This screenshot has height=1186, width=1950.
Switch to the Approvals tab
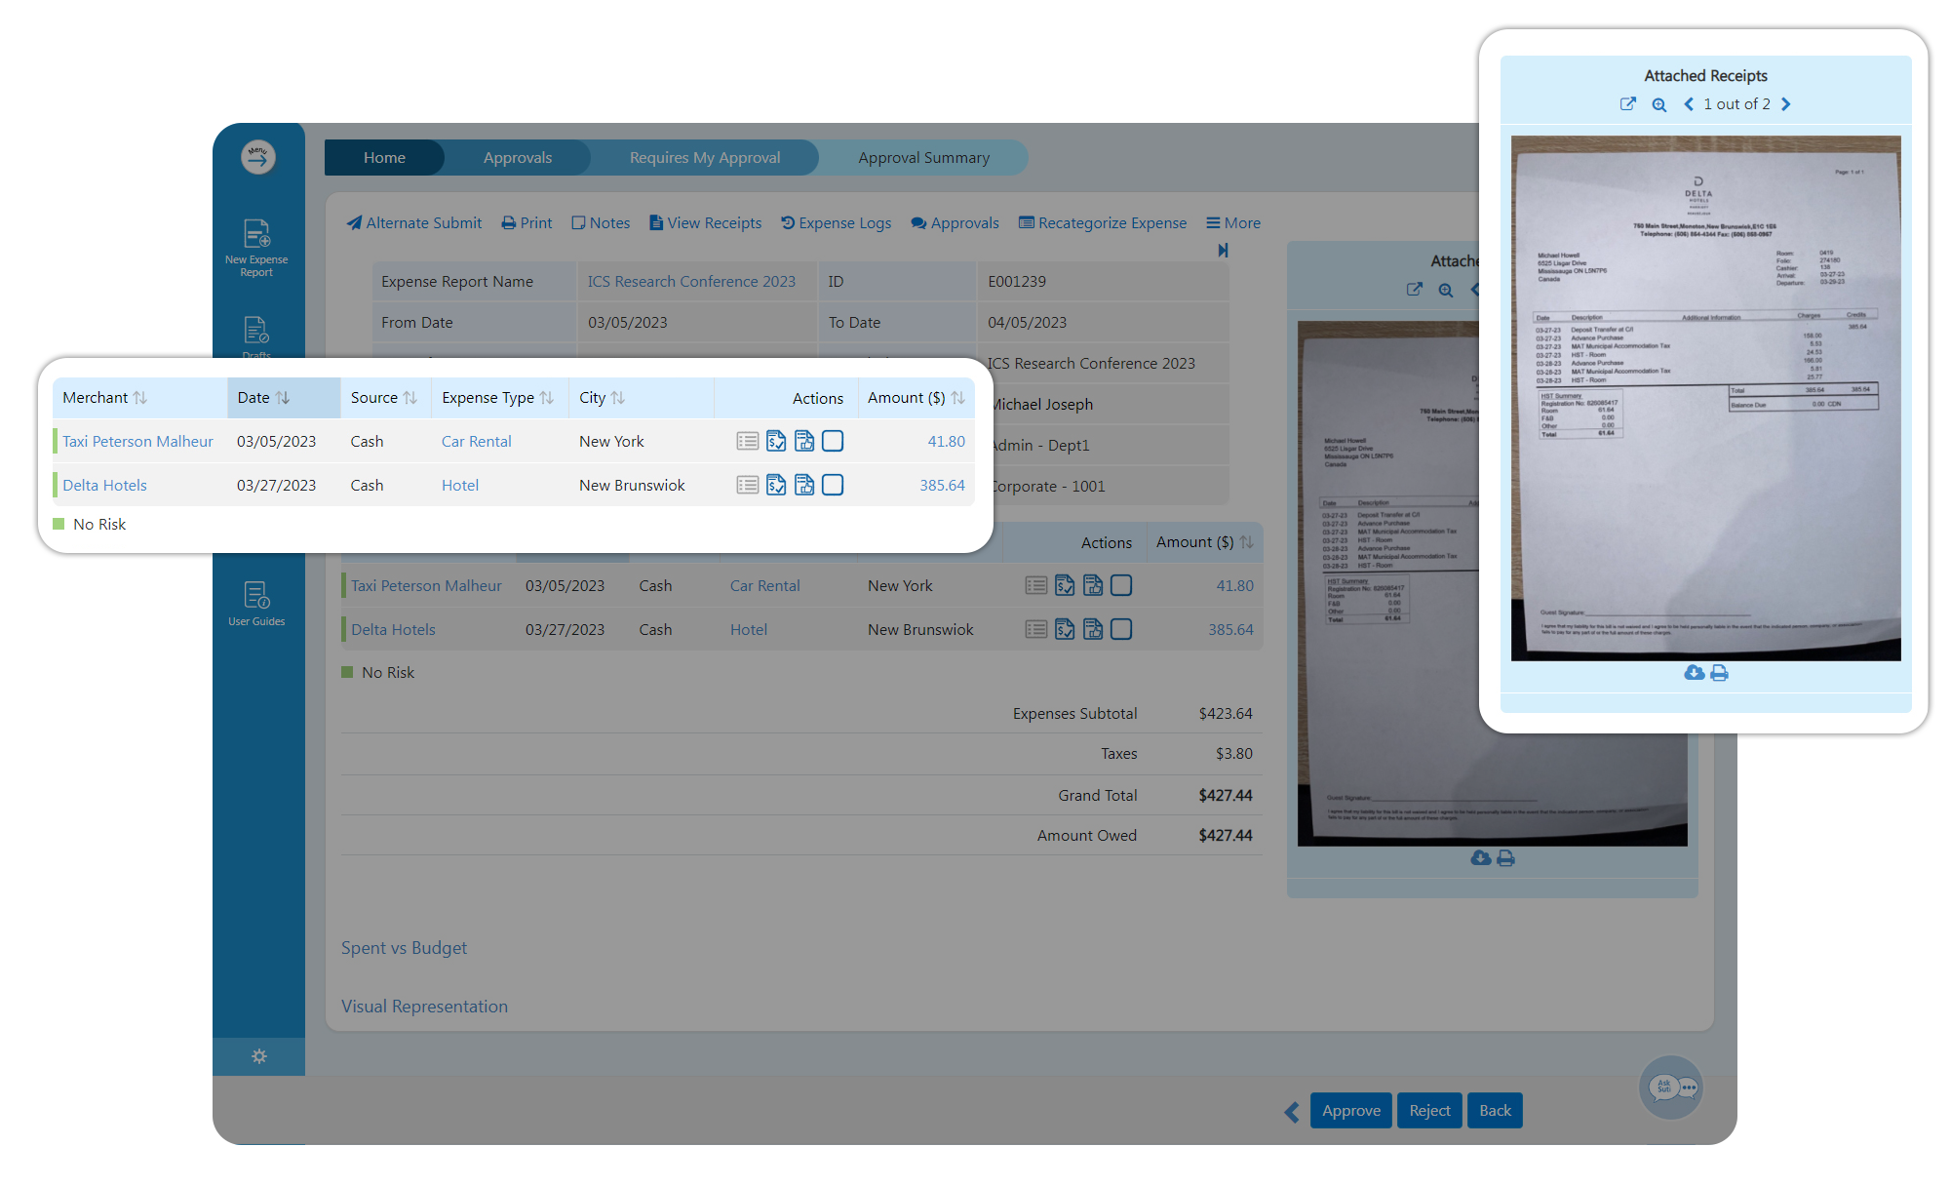click(518, 157)
